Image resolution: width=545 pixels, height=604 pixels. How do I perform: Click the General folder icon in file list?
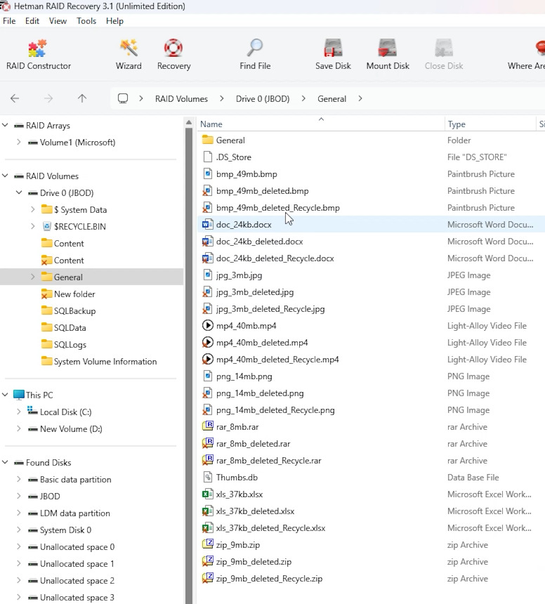click(x=208, y=140)
